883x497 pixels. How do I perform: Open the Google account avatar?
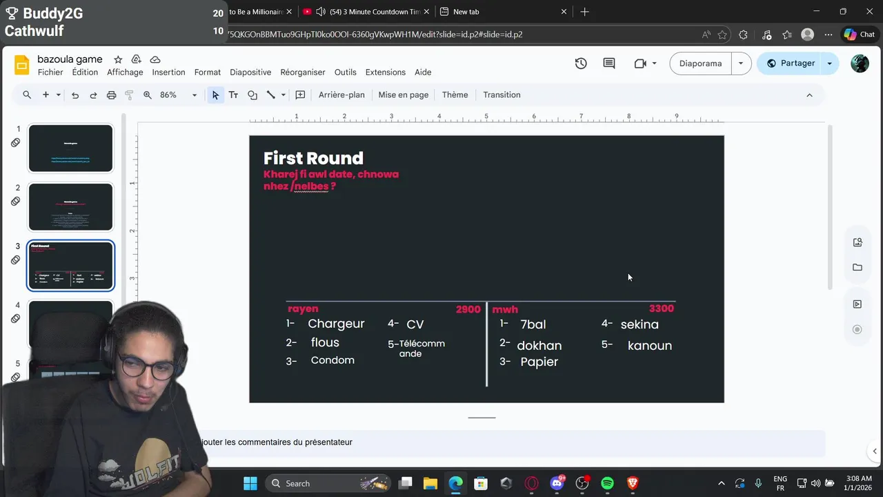860,63
